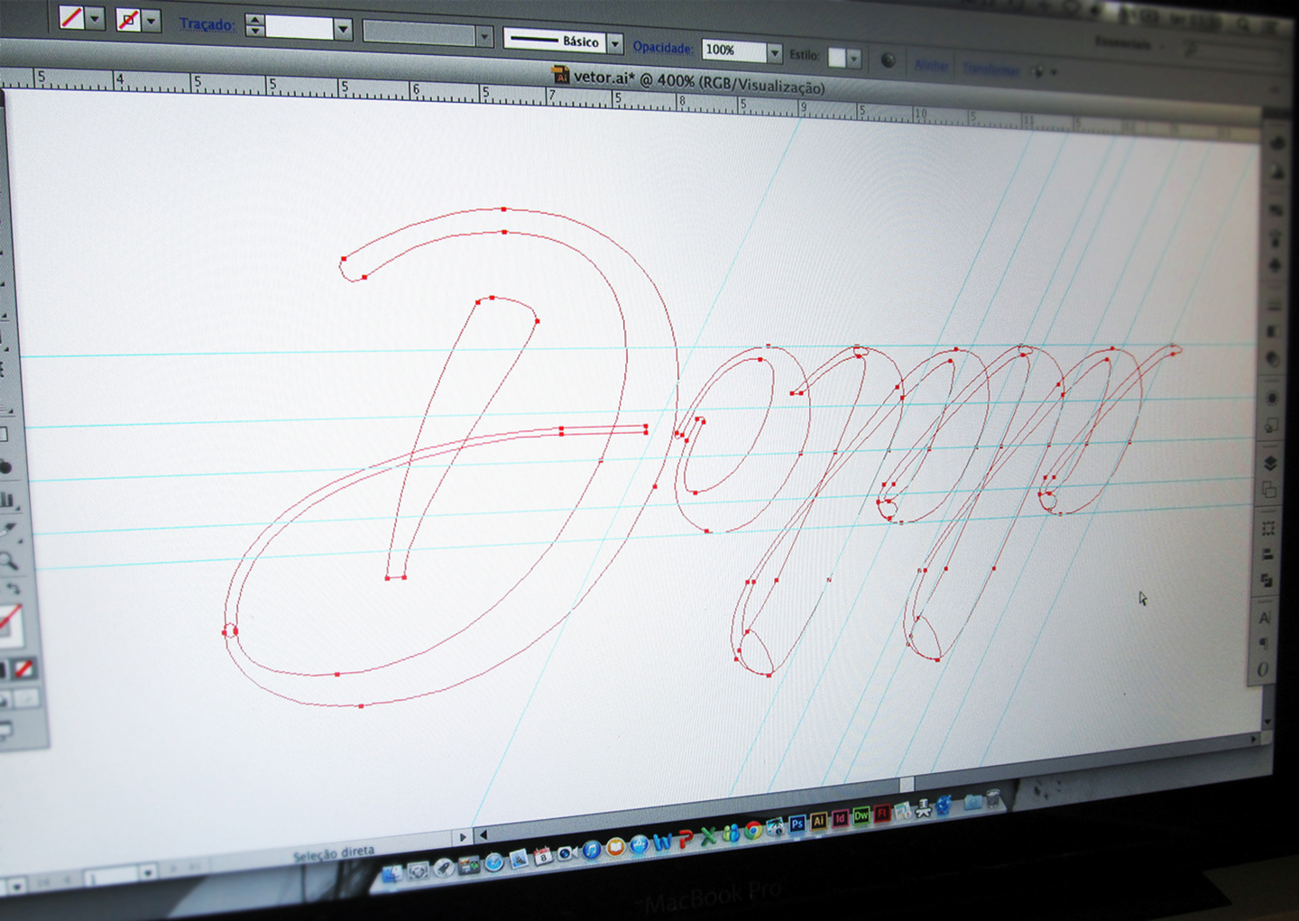This screenshot has width=1299, height=921.
Task: Open the OpenType panel icon
Action: tap(1263, 669)
